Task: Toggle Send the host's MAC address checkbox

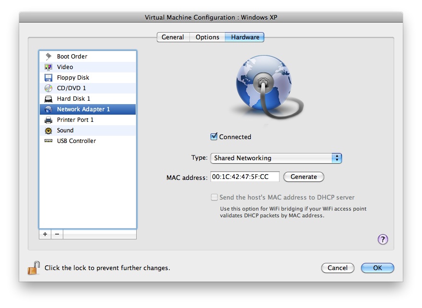Action: tap(214, 197)
